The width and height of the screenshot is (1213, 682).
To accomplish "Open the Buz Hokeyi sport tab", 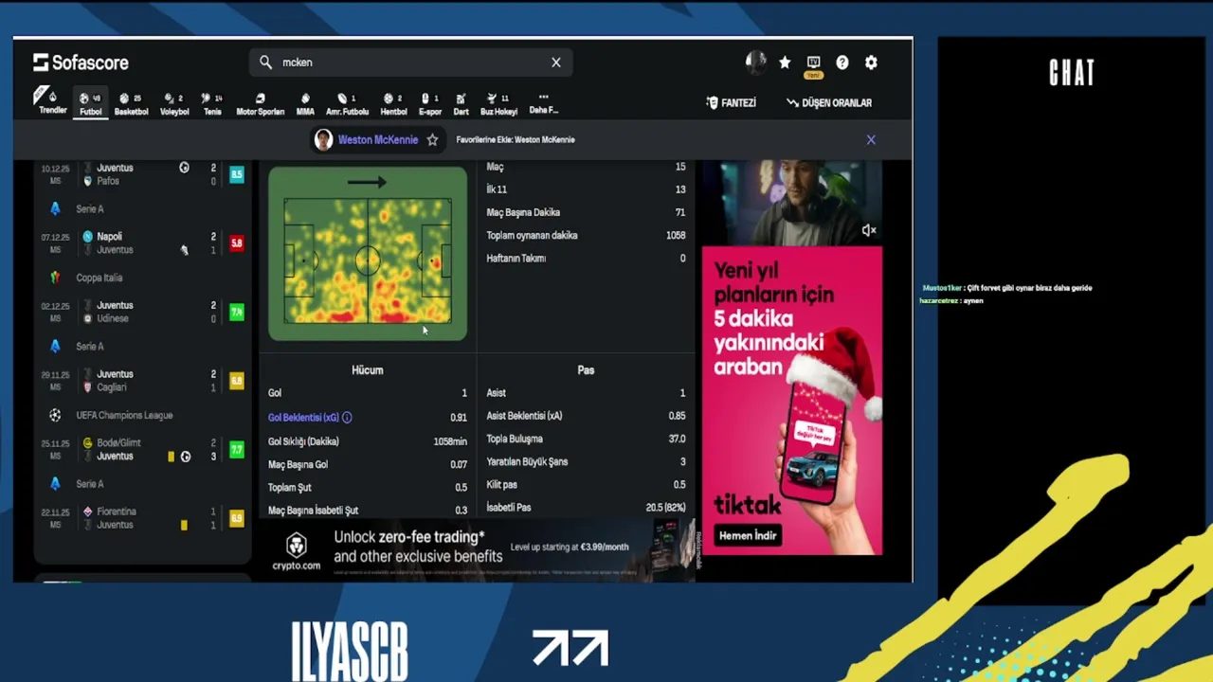I will pos(498,103).
